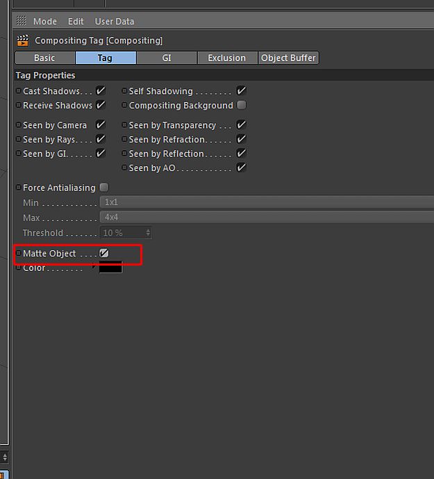Toggle the Seen by Refraction checkbox
This screenshot has height=479, width=434.
pos(241,139)
